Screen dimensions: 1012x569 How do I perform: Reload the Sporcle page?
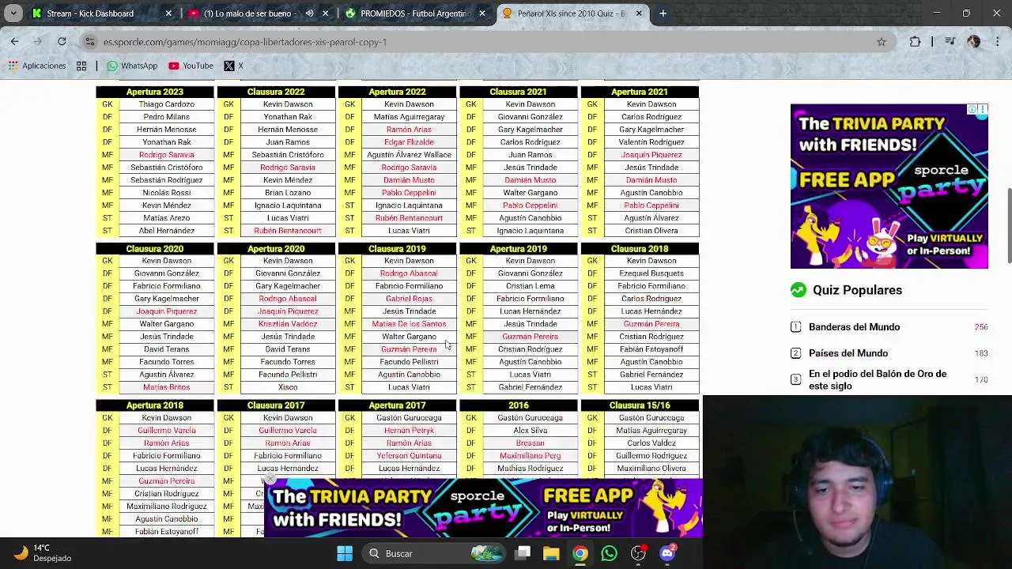62,41
